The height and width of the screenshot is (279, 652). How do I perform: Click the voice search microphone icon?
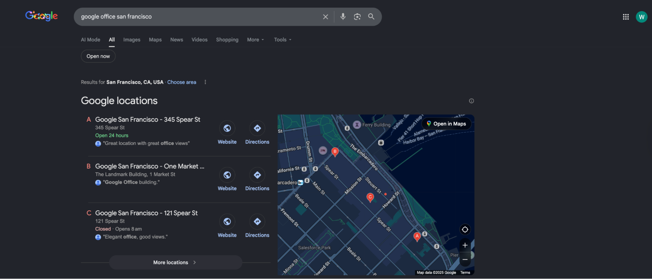tap(343, 17)
